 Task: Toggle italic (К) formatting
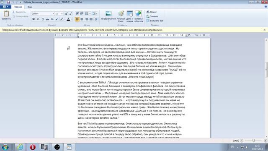coord(38,19)
